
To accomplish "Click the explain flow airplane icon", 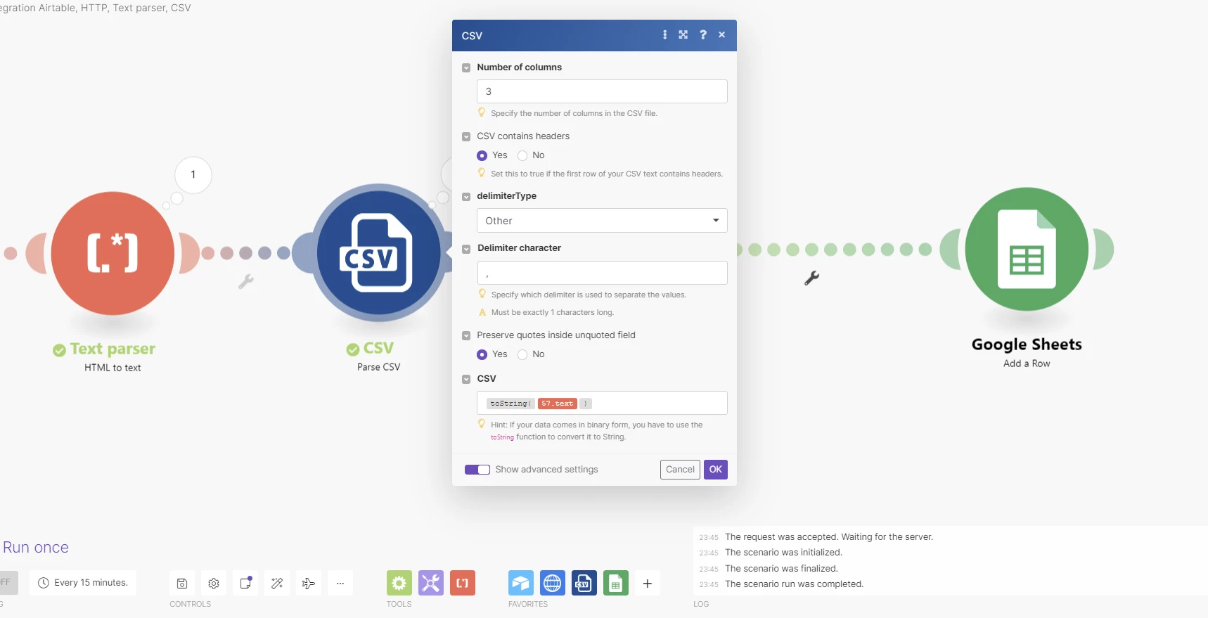I will tap(309, 583).
